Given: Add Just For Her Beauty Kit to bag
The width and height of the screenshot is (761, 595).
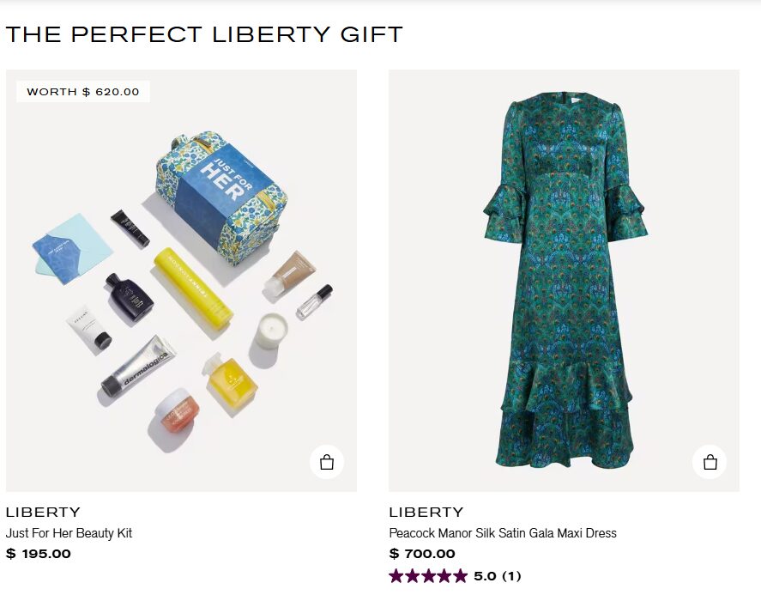Looking at the screenshot, I should click(x=327, y=462).
